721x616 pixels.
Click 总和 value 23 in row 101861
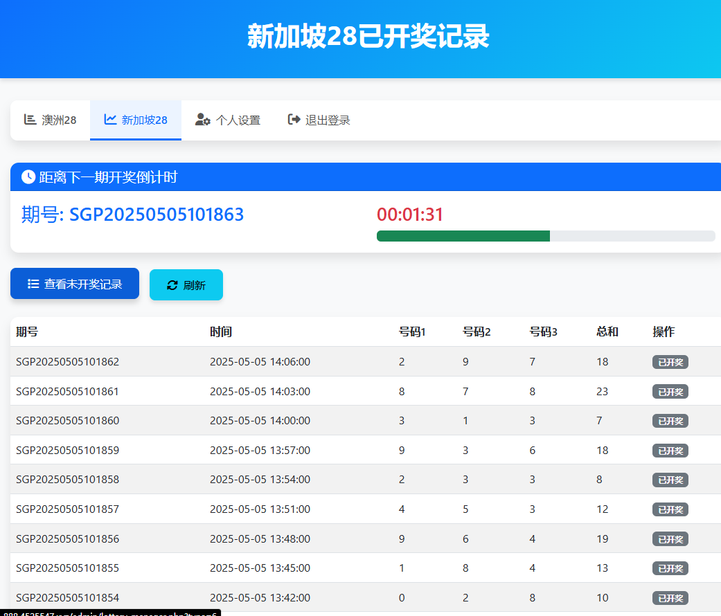[603, 391]
